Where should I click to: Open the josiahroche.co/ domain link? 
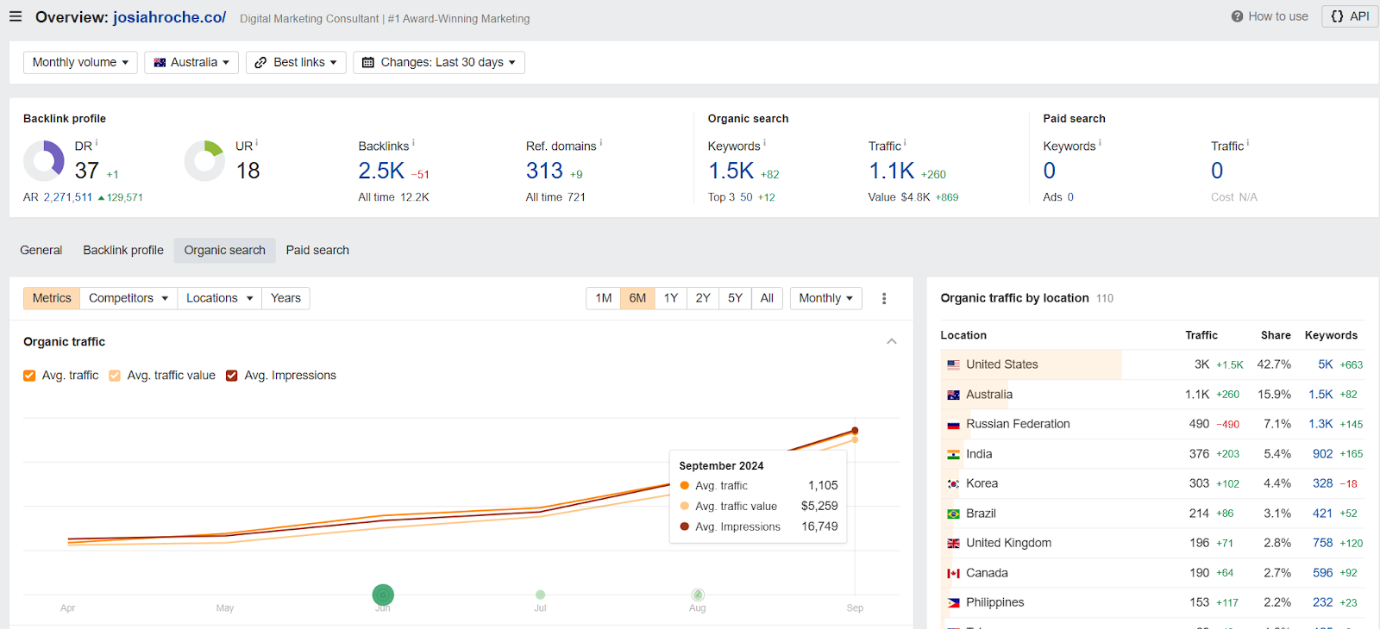[169, 17]
